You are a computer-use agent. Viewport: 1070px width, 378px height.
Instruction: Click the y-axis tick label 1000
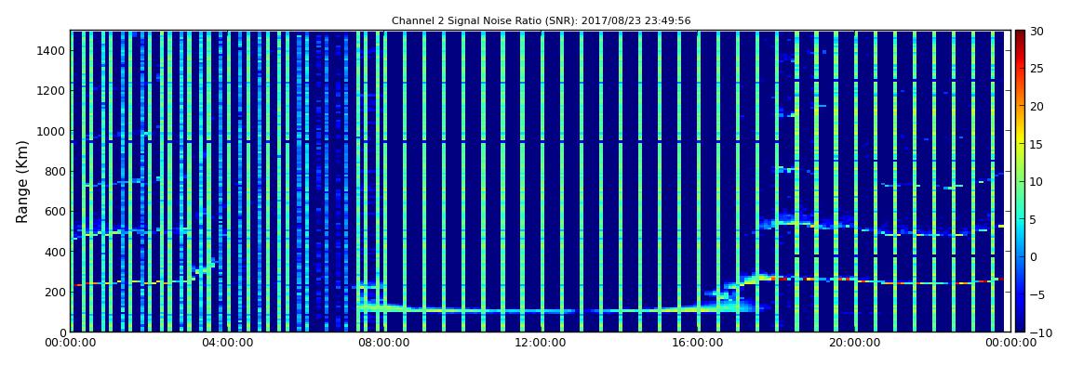pos(52,131)
